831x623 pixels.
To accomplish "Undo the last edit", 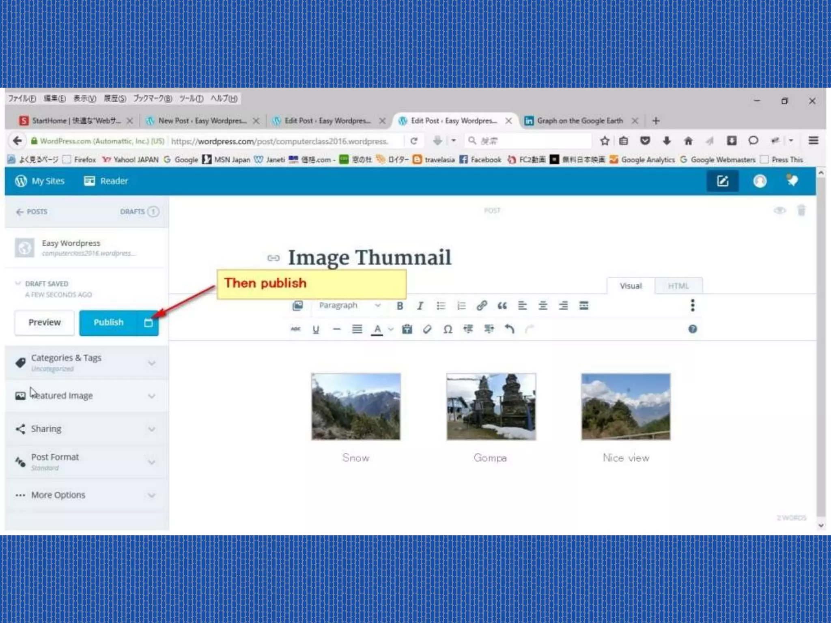I will tap(510, 329).
